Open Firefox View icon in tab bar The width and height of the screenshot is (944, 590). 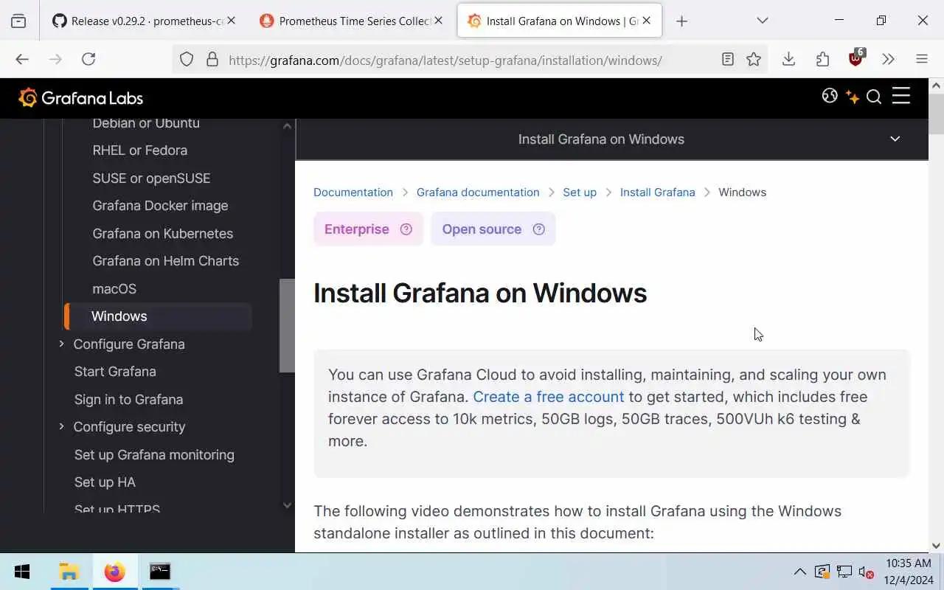pos(18,21)
